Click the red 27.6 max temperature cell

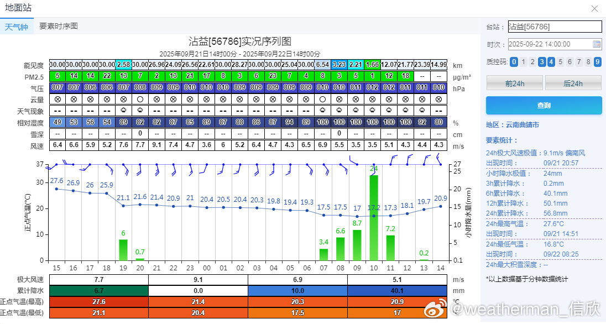point(99,302)
